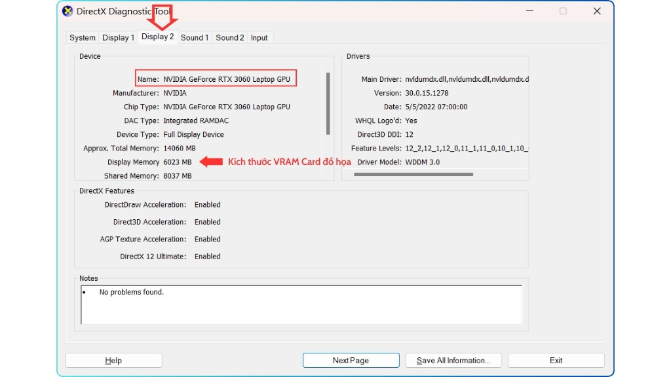This screenshot has height=377, width=671.
Task: Switch to the Input tab
Action: click(x=259, y=37)
